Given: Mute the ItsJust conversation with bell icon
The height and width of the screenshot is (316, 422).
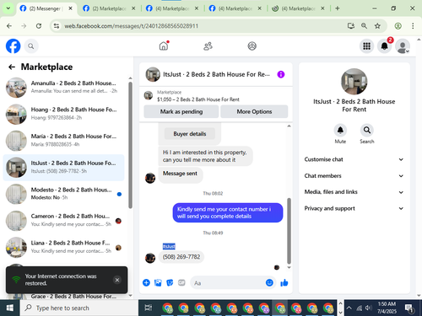Looking at the screenshot, I should 340,130.
